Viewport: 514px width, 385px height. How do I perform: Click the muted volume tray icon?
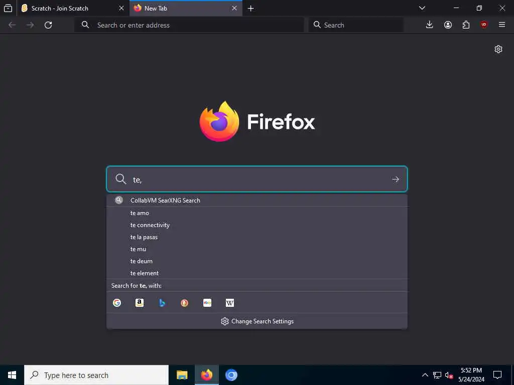click(449, 375)
